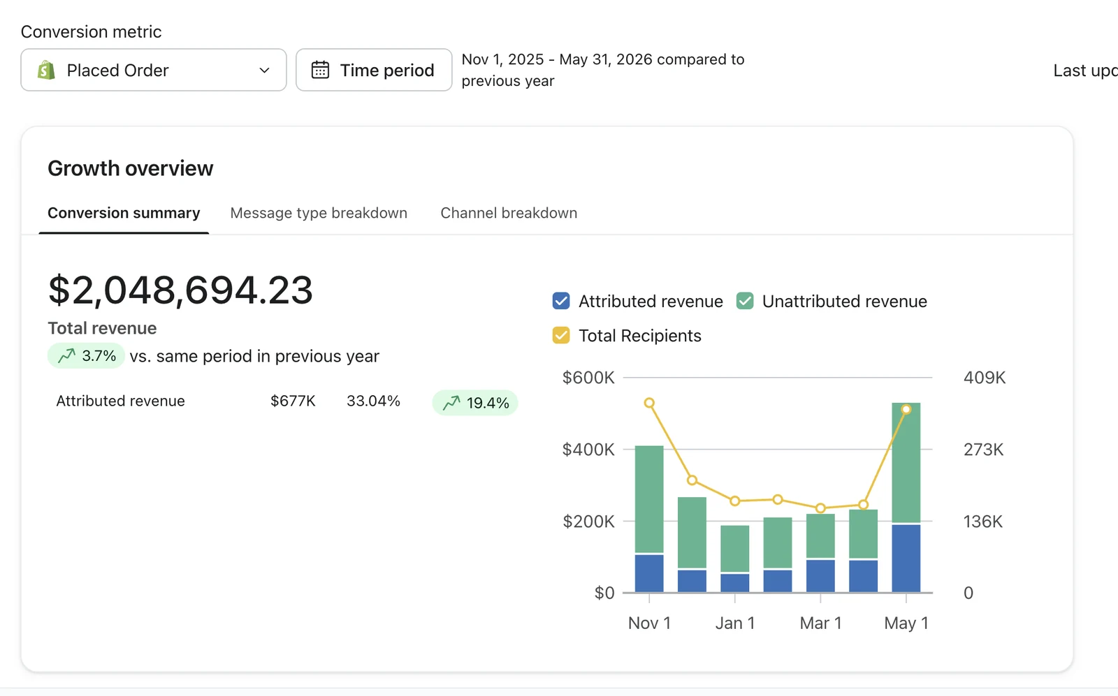Click the Growth overview heading
Screen dimensions: 1118x696
(x=130, y=168)
